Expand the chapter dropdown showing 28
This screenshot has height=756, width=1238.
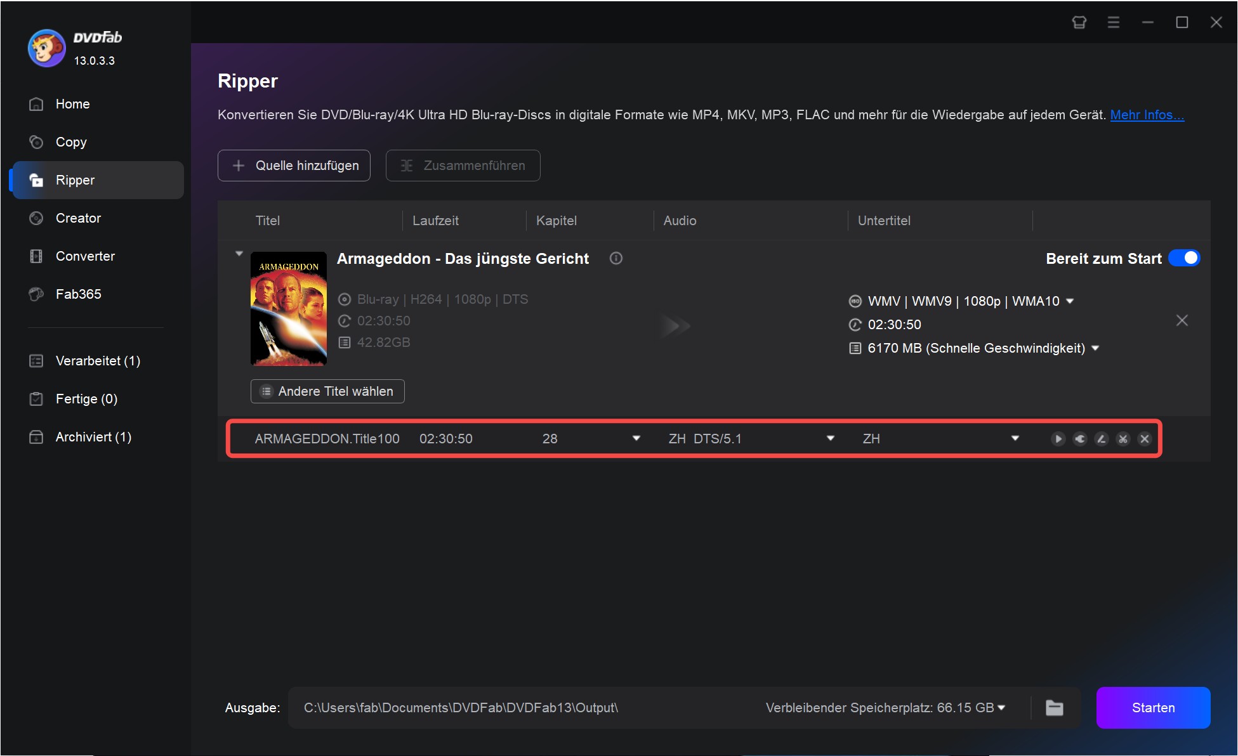pos(636,438)
